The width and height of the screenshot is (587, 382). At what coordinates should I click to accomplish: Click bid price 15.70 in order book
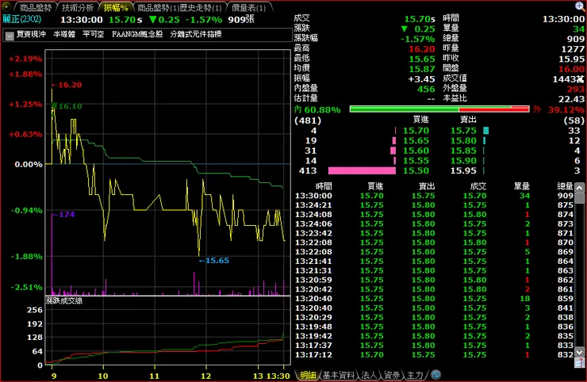click(416, 131)
